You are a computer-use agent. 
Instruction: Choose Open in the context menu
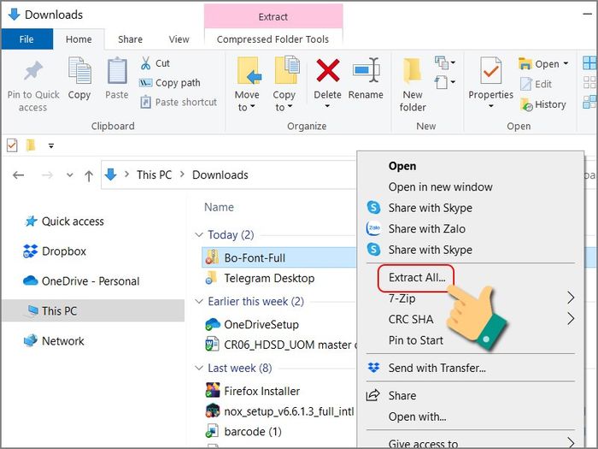click(402, 166)
